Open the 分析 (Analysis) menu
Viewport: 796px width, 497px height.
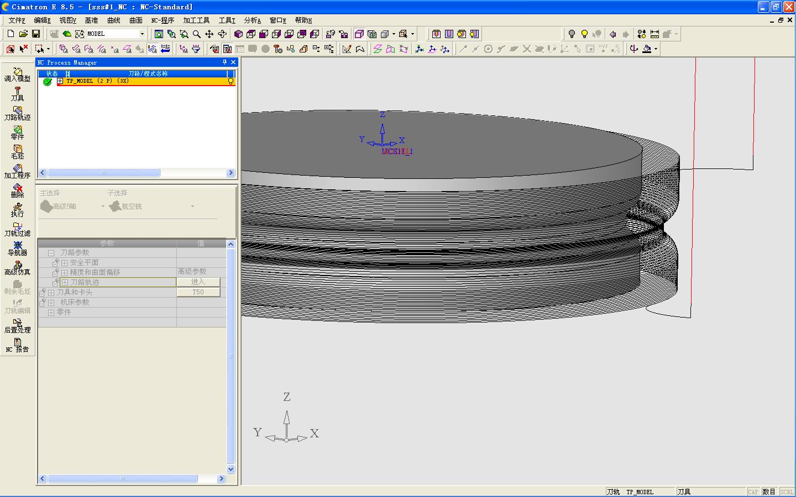[x=252, y=20]
